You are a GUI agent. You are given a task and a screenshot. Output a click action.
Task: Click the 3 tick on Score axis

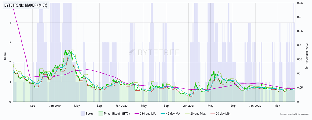(10, 42)
